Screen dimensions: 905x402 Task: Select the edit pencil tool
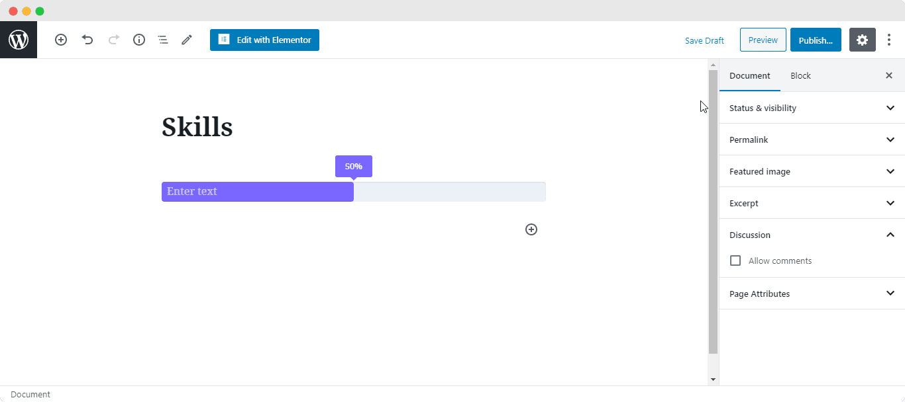click(x=186, y=40)
